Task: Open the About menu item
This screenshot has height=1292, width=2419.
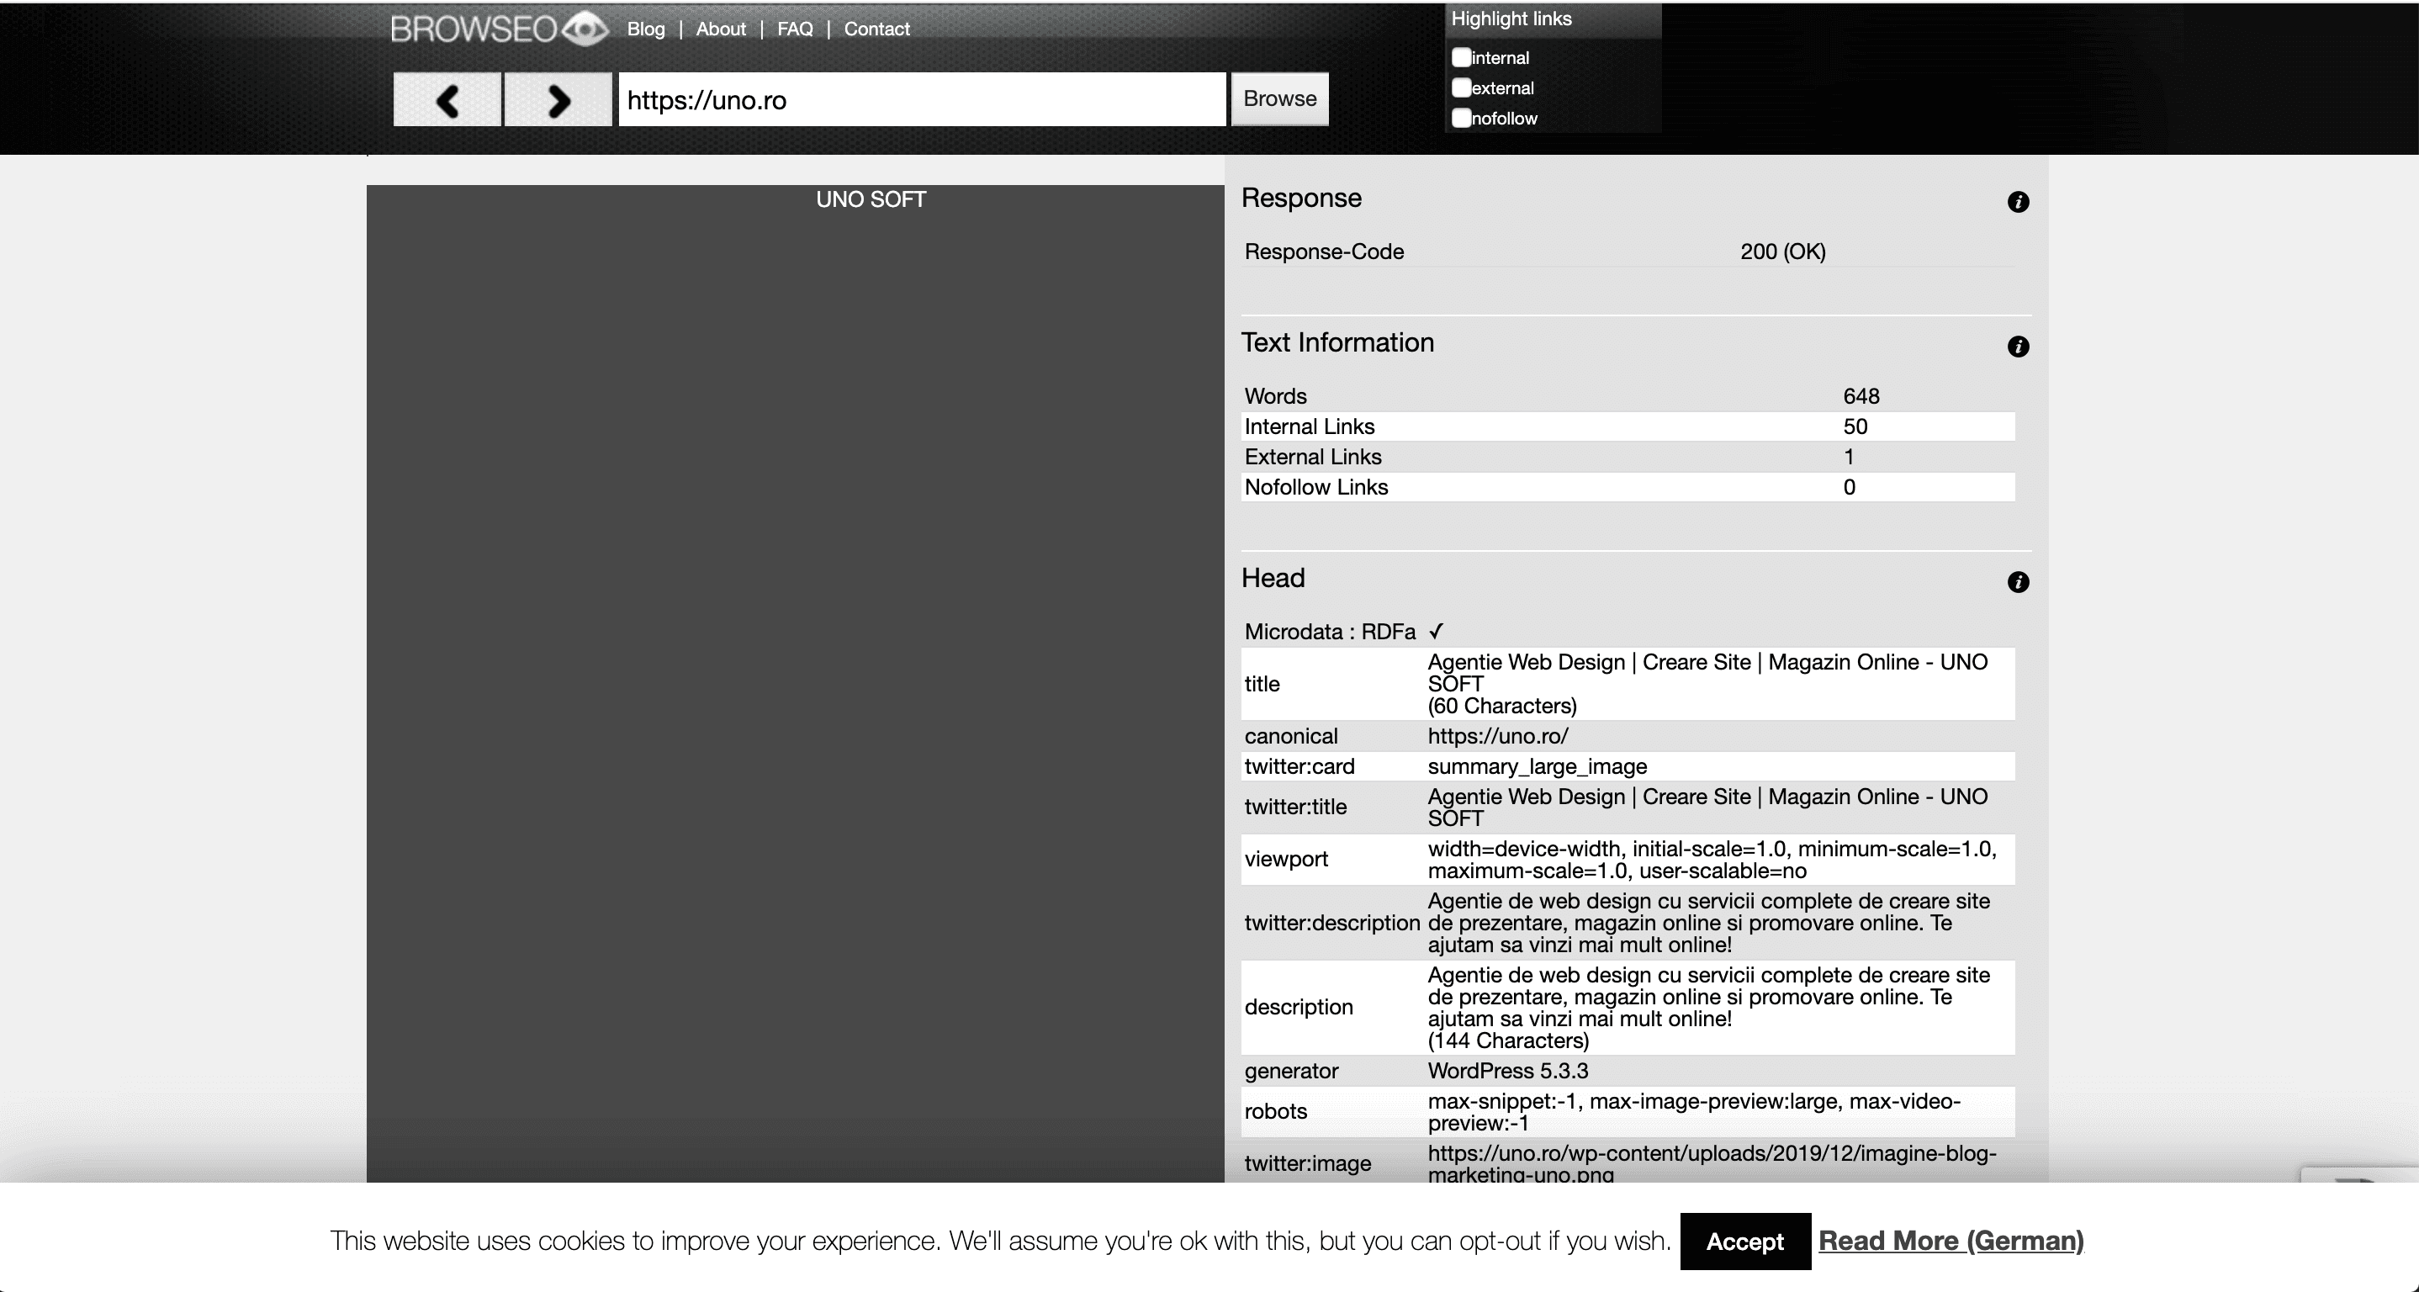Action: click(720, 29)
